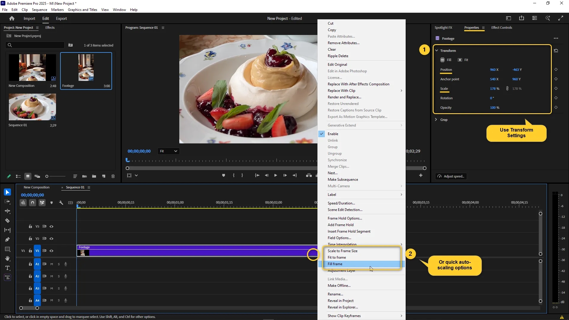Click the Fill button in Transform
Screen dimensions: 569x320
[446, 60]
